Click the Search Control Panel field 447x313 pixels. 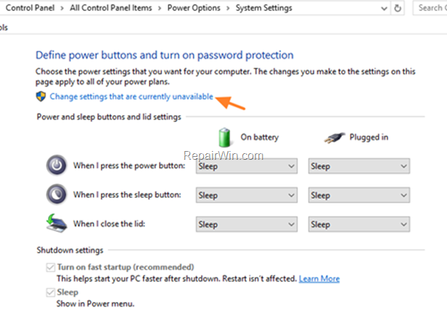(x=430, y=8)
